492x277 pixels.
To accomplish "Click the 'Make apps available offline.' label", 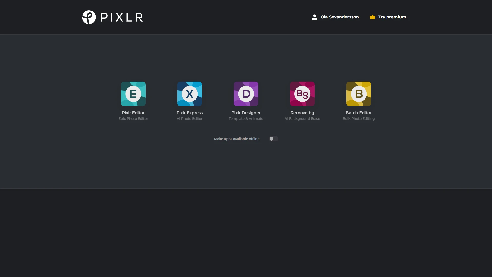I will pyautogui.click(x=237, y=139).
